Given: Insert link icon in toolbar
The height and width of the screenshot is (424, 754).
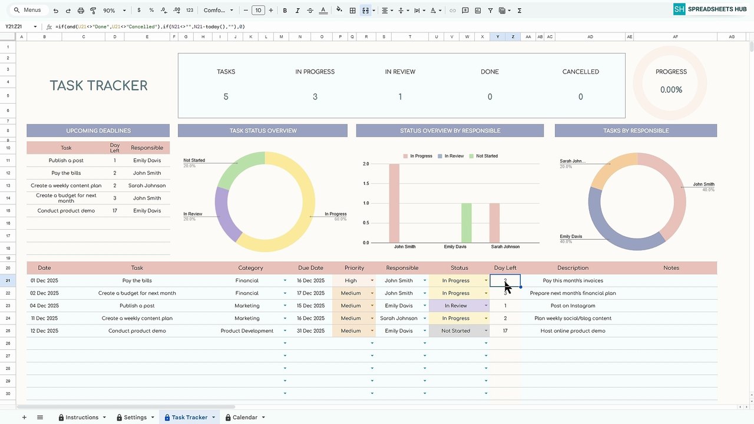Looking at the screenshot, I should point(452,11).
